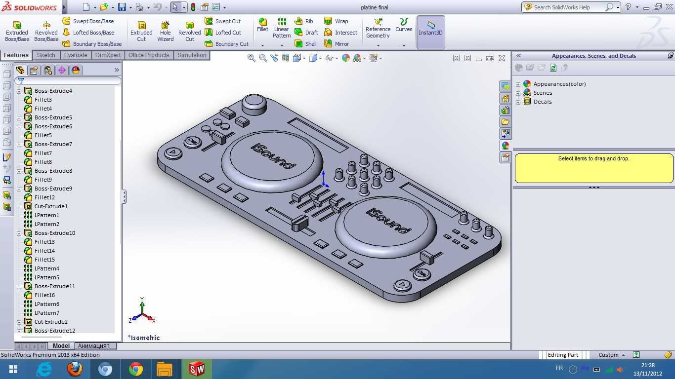Open the Custom unit system dropdown
Image resolution: width=675 pixels, height=379 pixels.
(612, 355)
